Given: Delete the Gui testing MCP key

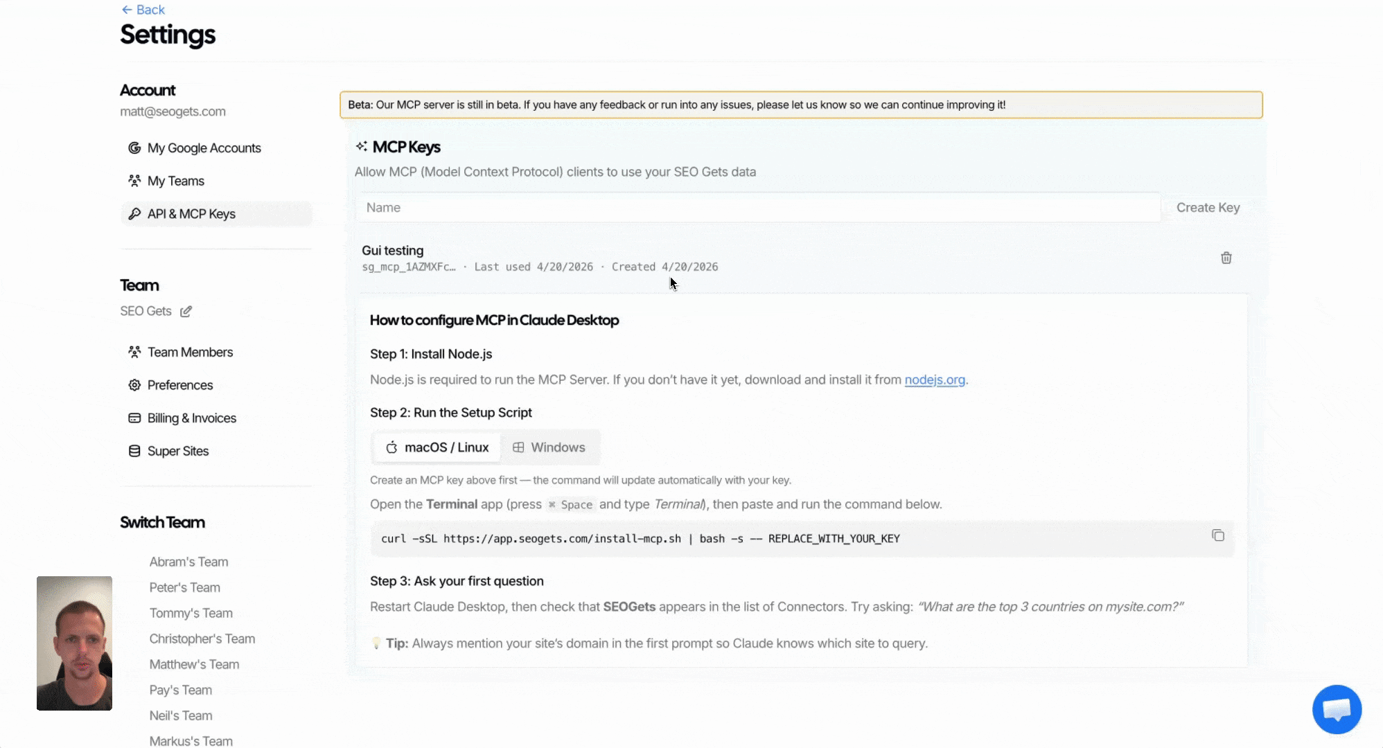Looking at the screenshot, I should click(x=1226, y=258).
